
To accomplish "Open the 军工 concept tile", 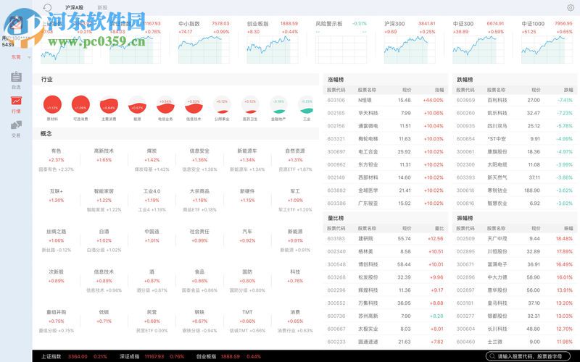I will click(295, 200).
